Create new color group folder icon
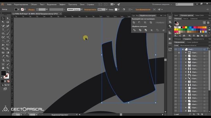The image size is (211, 118). click(x=198, y=36)
